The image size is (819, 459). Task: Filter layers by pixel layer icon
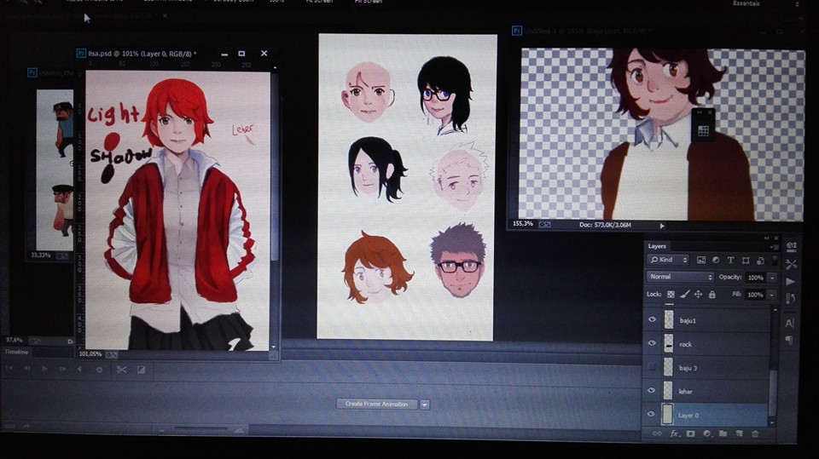coord(701,260)
